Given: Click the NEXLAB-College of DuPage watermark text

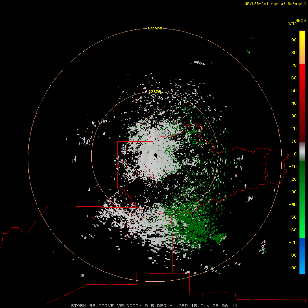Looking at the screenshot, I should coord(275,4).
